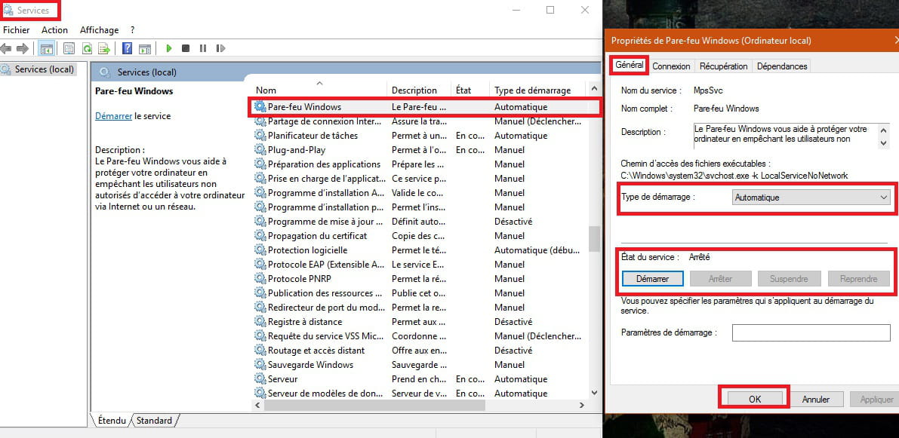Restart the service with the restart icon
The image size is (899, 438).
220,49
